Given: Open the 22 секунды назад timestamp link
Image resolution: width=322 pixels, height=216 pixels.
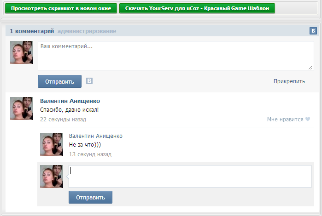Looking at the screenshot, I should click(63, 119).
